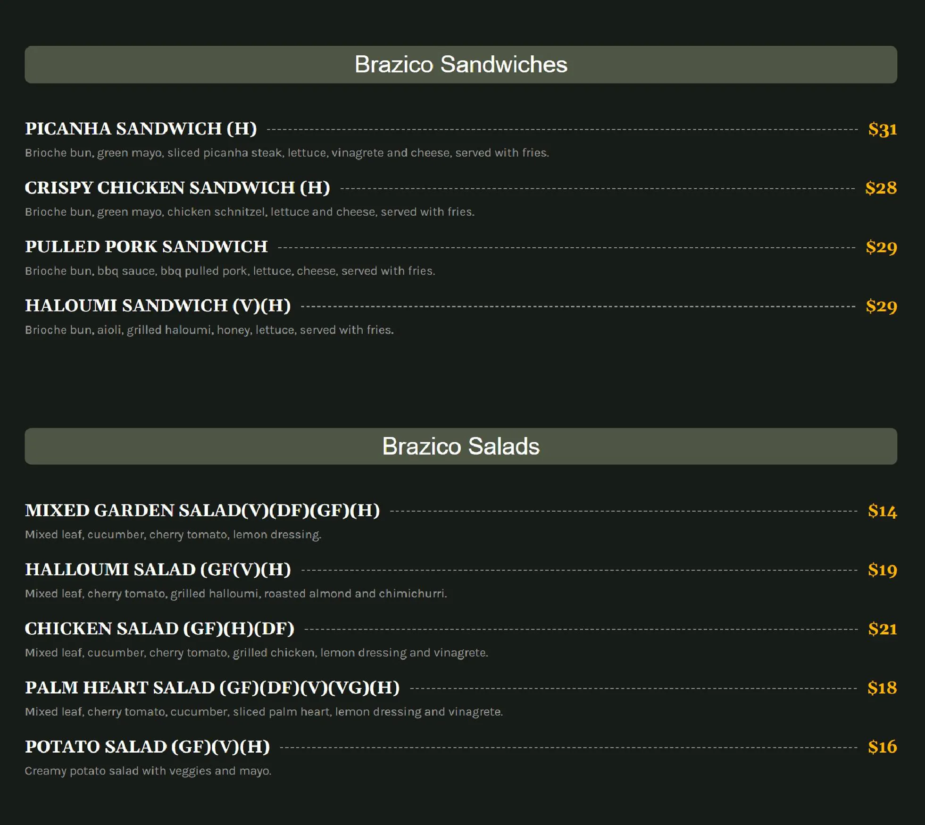925x825 pixels.
Task: Select the CRISPY CHICKEN SANDWICH (H) title
Action: tap(177, 188)
